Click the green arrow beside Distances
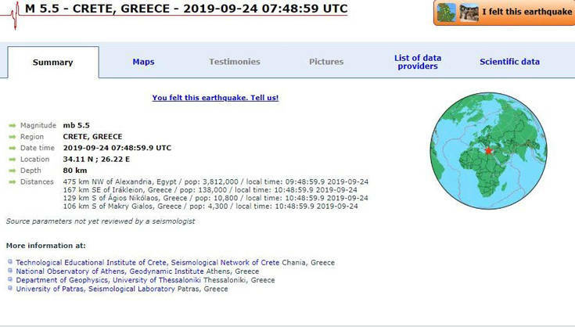575x327 pixels. tap(13, 182)
